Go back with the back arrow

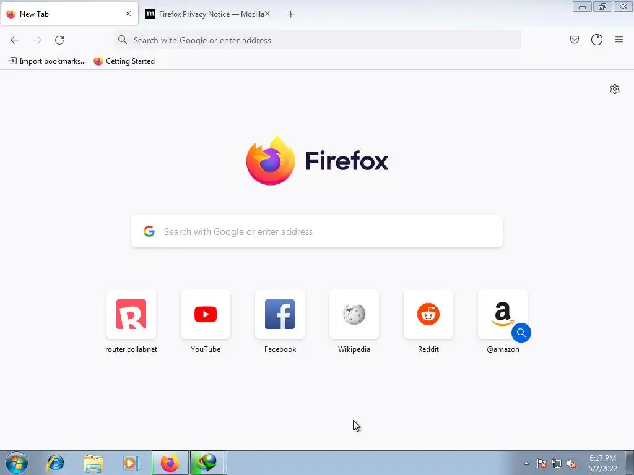[15, 40]
